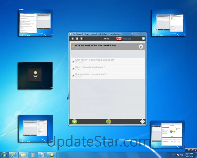Click tray icon next to the clock
Screen dimensions: 197x158
click(x=182, y=155)
